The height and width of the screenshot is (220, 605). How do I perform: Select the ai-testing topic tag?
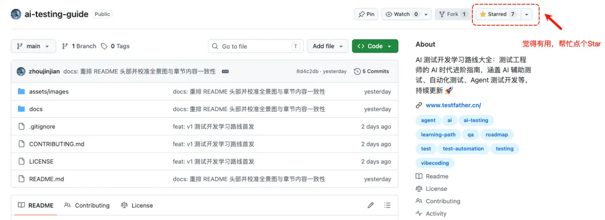pyautogui.click(x=476, y=121)
